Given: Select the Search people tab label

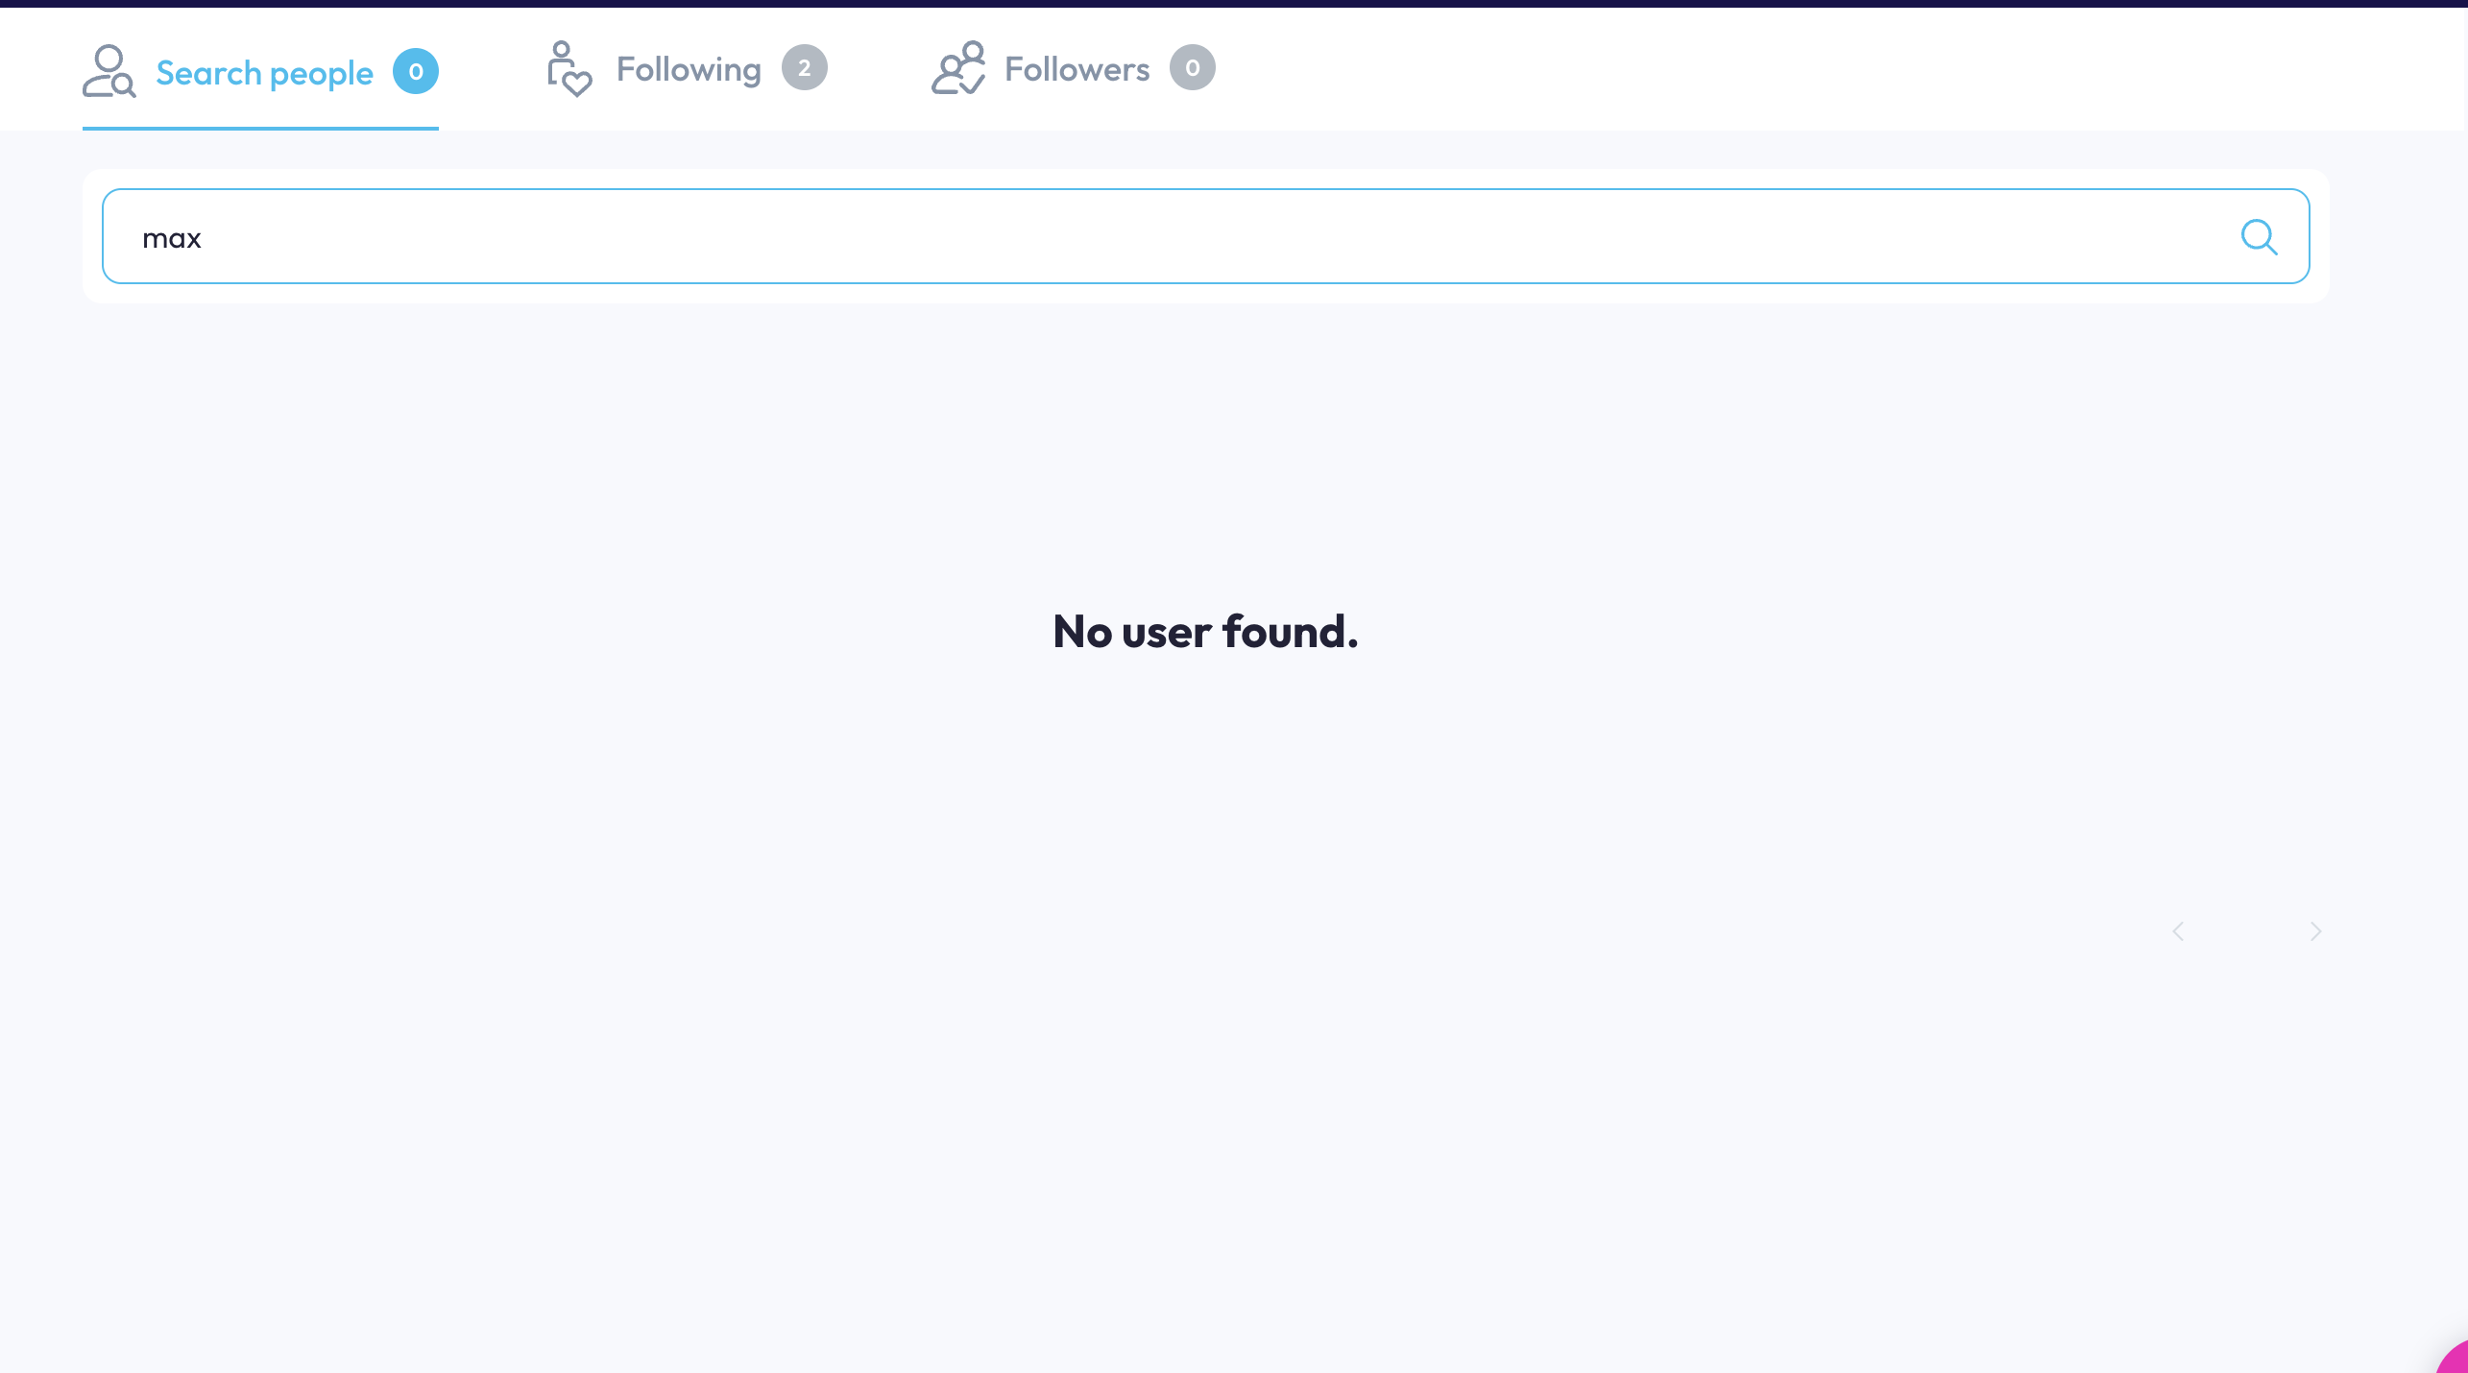Looking at the screenshot, I should pyautogui.click(x=264, y=73).
